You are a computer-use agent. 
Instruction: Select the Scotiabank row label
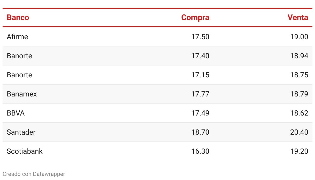(x=25, y=151)
